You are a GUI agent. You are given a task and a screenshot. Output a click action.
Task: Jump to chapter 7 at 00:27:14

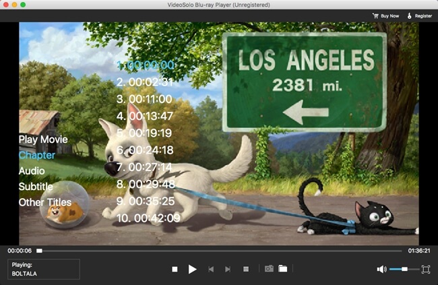click(144, 167)
